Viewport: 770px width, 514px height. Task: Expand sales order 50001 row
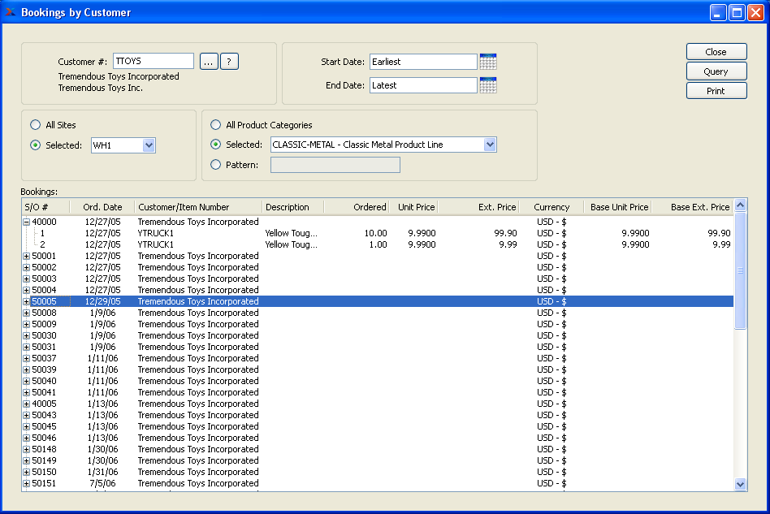pyautogui.click(x=26, y=256)
